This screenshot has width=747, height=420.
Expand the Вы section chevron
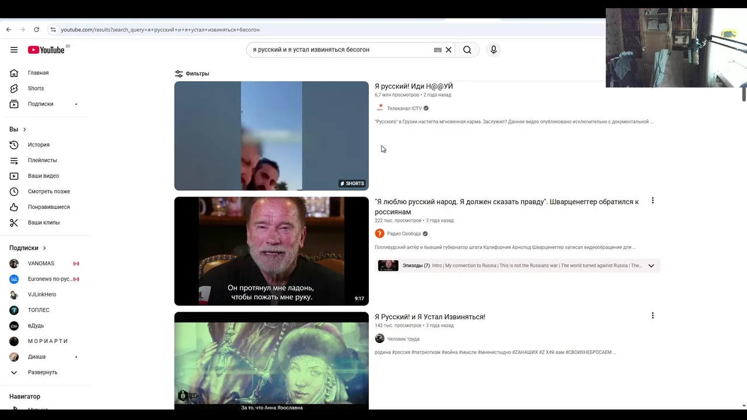coord(24,129)
